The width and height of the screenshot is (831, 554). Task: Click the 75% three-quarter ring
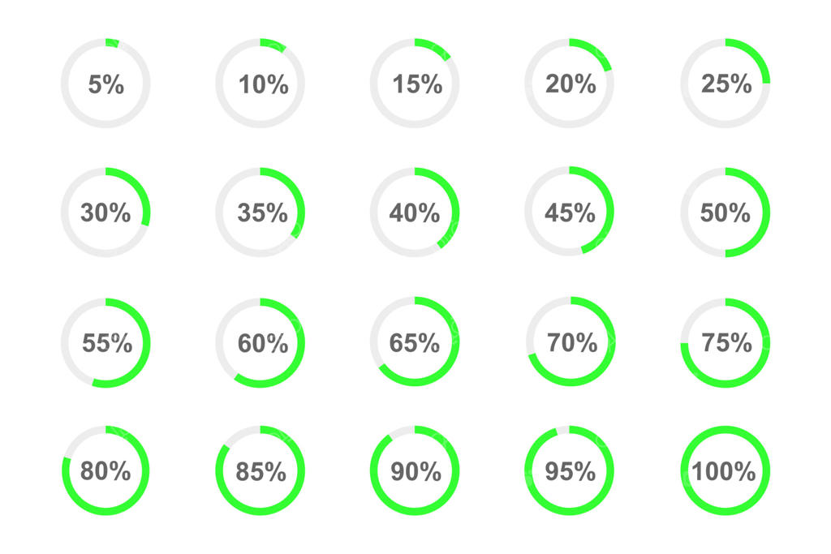[725, 342]
